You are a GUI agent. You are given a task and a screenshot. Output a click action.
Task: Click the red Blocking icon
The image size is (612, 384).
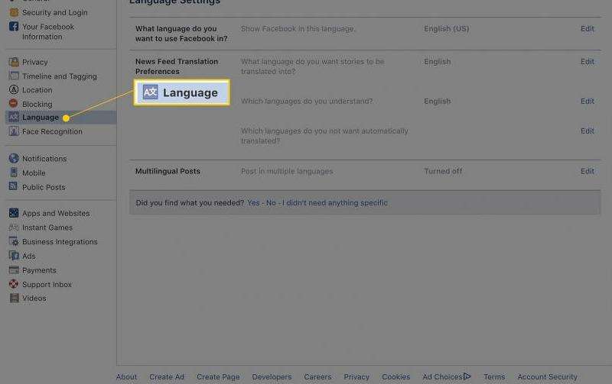click(14, 104)
